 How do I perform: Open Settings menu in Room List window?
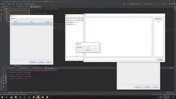13,18
